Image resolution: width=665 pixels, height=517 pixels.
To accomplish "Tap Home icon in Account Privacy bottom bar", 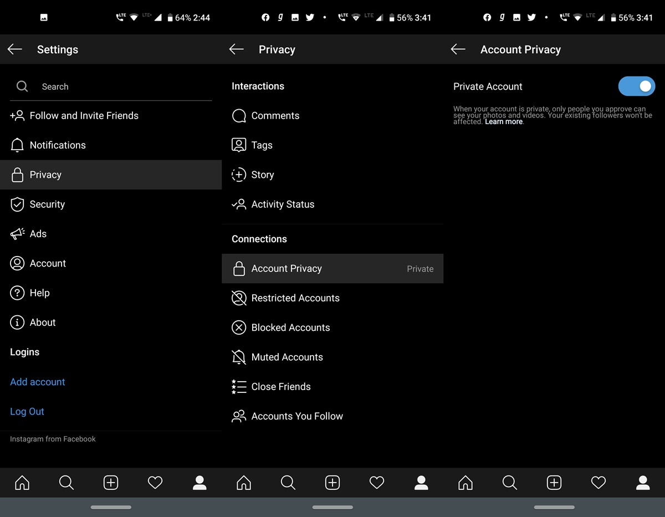I will tap(465, 483).
